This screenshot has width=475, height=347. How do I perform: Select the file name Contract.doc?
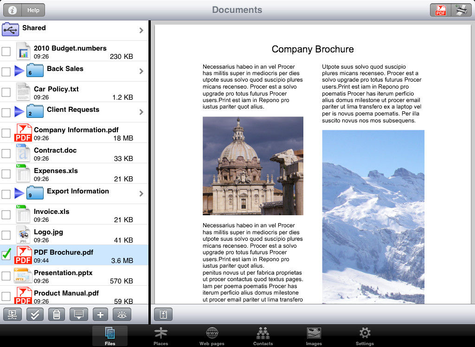(x=55, y=150)
